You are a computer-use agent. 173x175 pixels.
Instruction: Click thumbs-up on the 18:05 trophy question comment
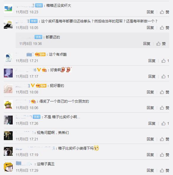click(x=164, y=27)
